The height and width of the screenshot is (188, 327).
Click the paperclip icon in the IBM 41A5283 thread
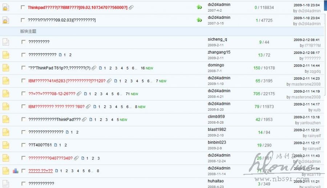[x=109, y=81]
